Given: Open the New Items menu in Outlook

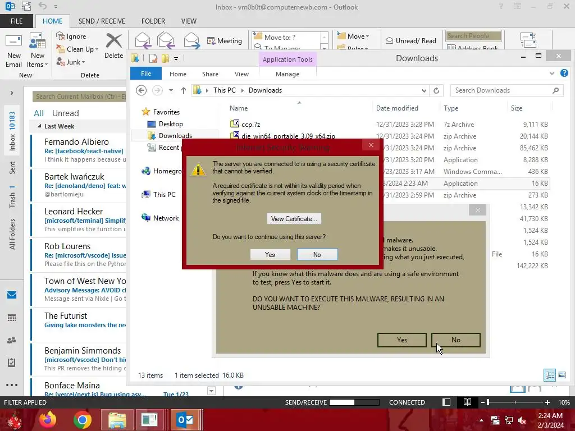Looking at the screenshot, I should tap(37, 50).
